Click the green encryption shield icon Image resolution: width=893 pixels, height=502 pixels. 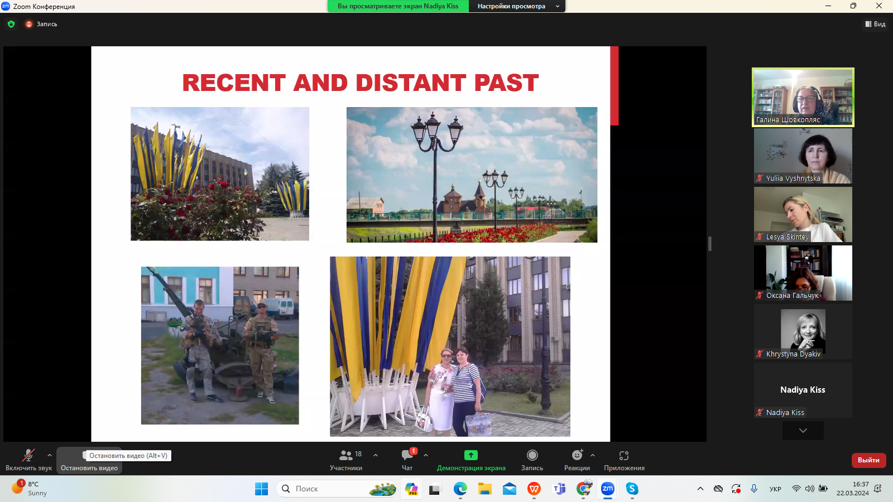point(11,24)
